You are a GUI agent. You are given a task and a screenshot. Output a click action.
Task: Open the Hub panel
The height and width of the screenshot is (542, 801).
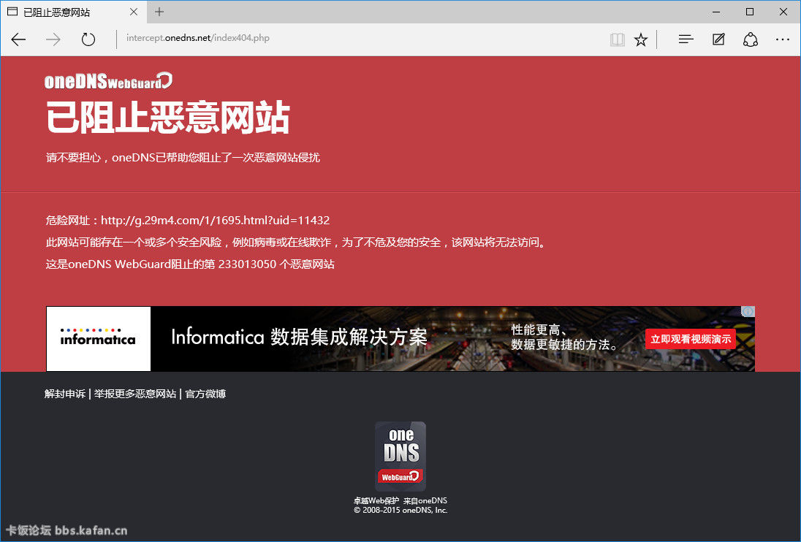pyautogui.click(x=686, y=39)
